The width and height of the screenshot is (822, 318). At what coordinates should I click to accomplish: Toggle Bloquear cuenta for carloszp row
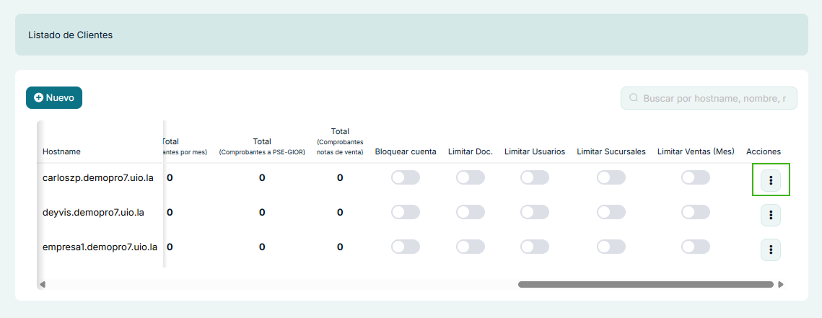click(406, 177)
